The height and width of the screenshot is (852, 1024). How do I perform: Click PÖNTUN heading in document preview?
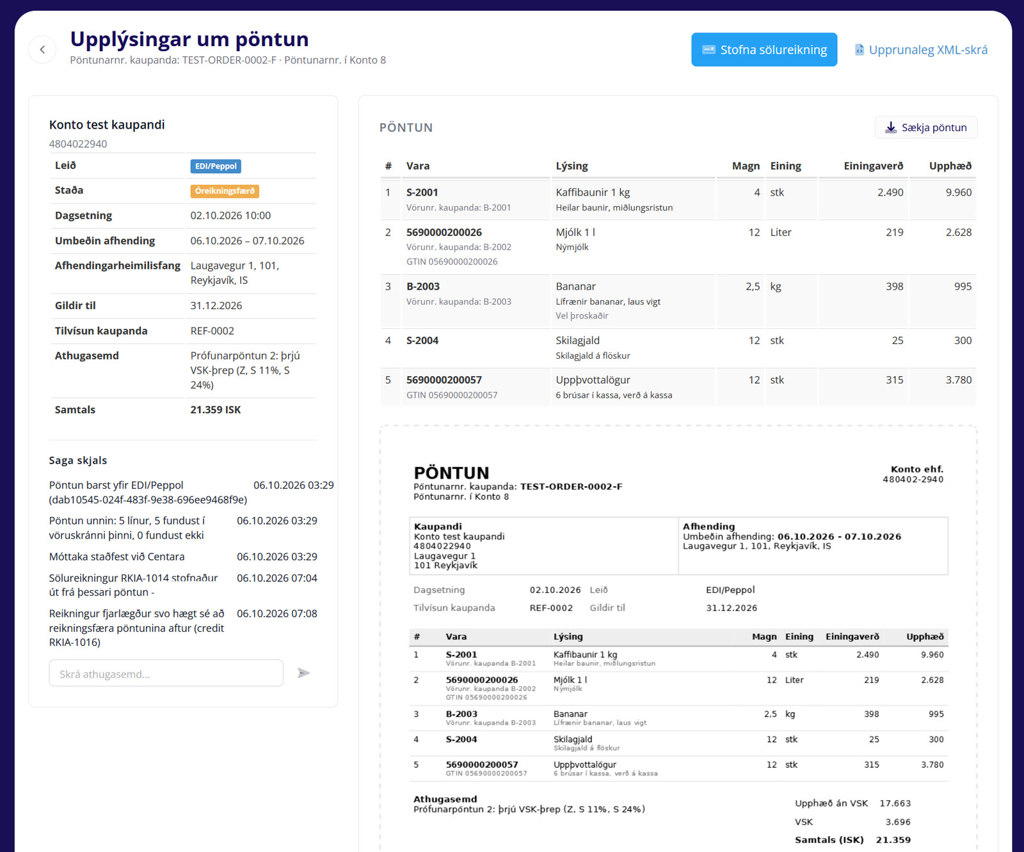pyautogui.click(x=451, y=473)
